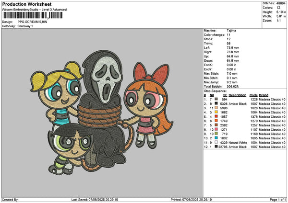Click the 'Production Worksheet' title

[27, 4]
